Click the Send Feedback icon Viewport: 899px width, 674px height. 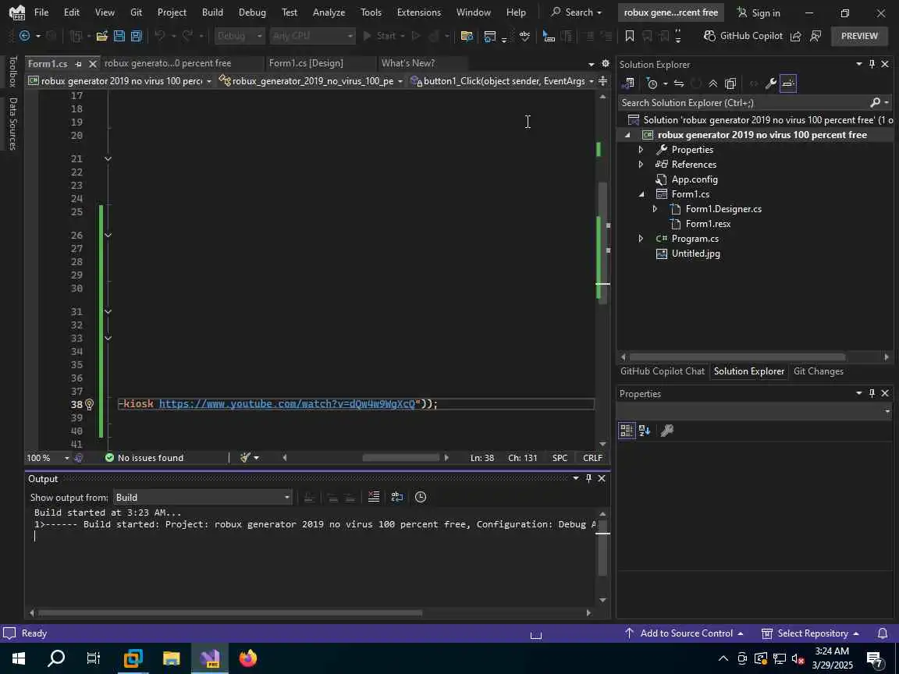point(815,36)
